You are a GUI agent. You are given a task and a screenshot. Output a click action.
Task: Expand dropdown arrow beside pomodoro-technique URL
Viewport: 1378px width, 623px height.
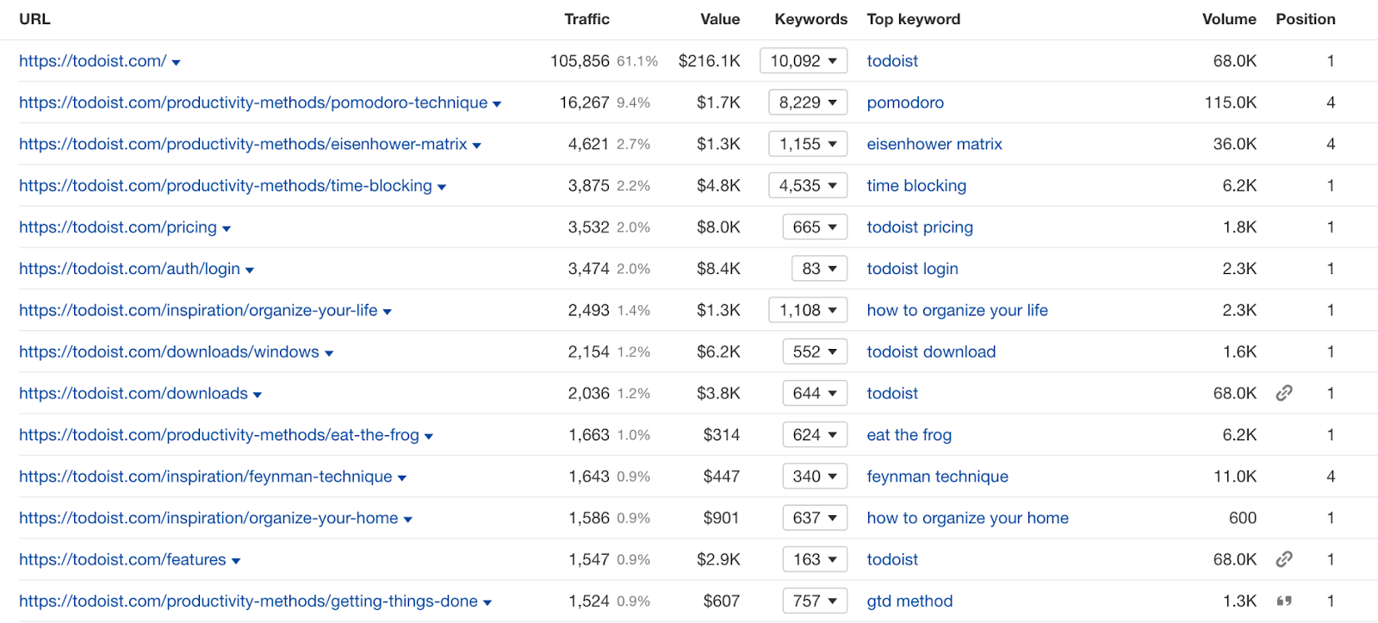click(497, 104)
